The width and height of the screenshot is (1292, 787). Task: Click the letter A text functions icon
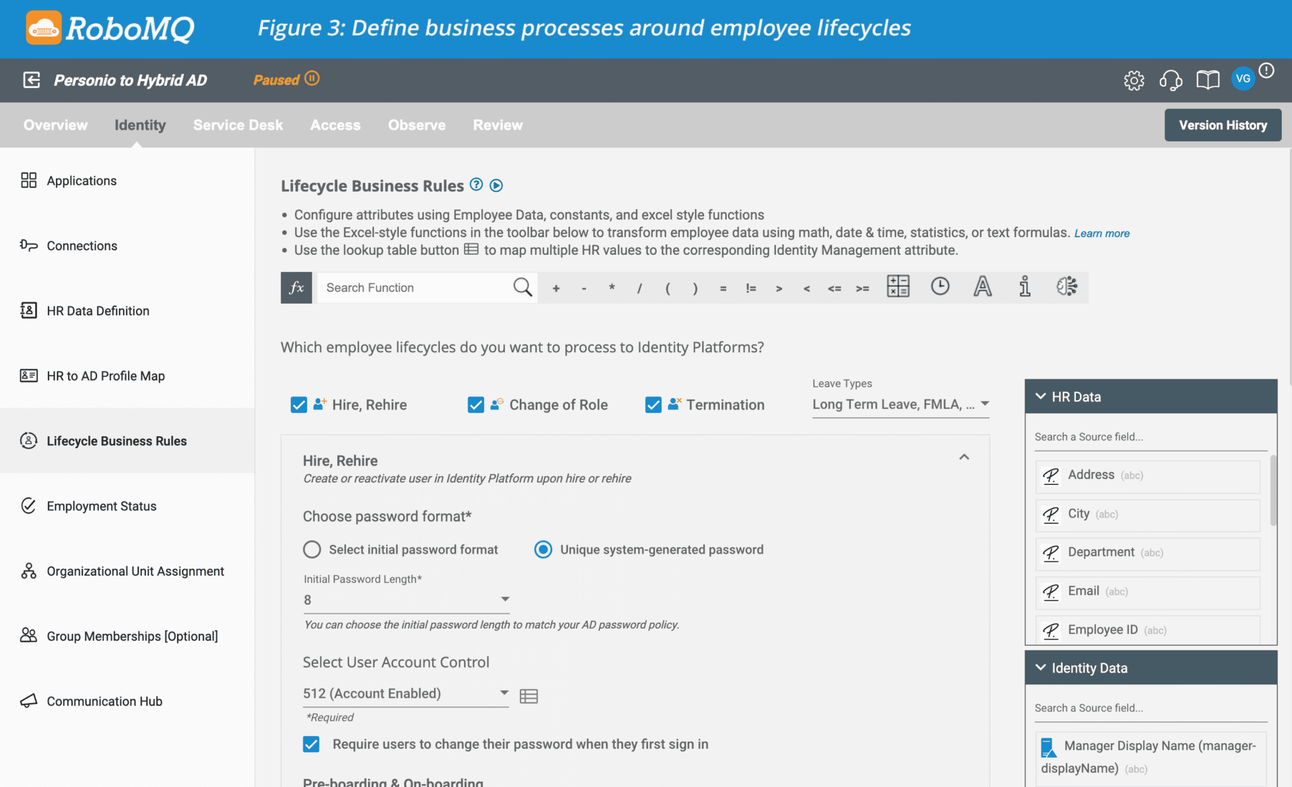point(982,287)
